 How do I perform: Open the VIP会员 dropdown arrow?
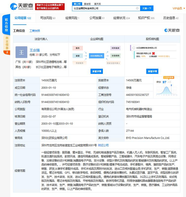pos(184,8)
